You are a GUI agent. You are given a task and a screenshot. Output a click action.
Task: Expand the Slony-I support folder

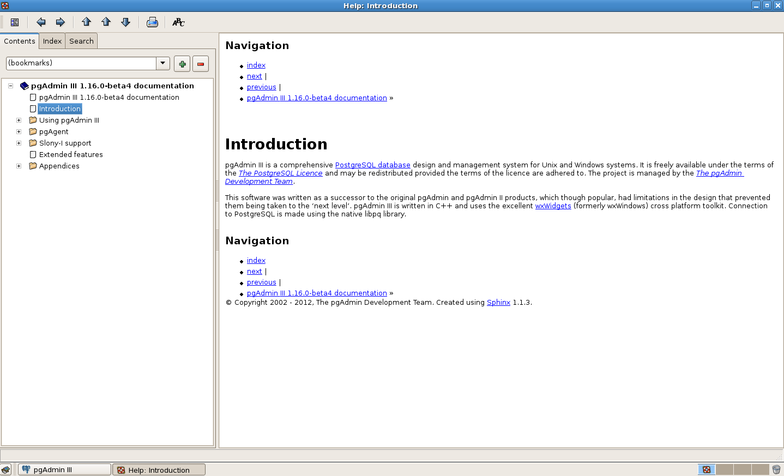(19, 143)
